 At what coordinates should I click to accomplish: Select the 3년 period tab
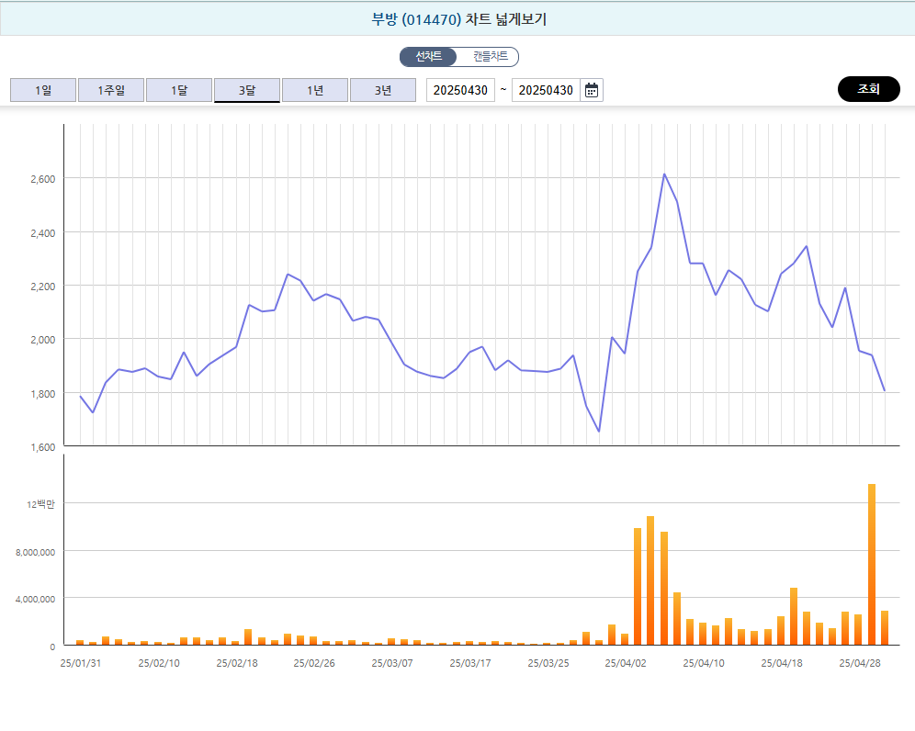pos(383,90)
